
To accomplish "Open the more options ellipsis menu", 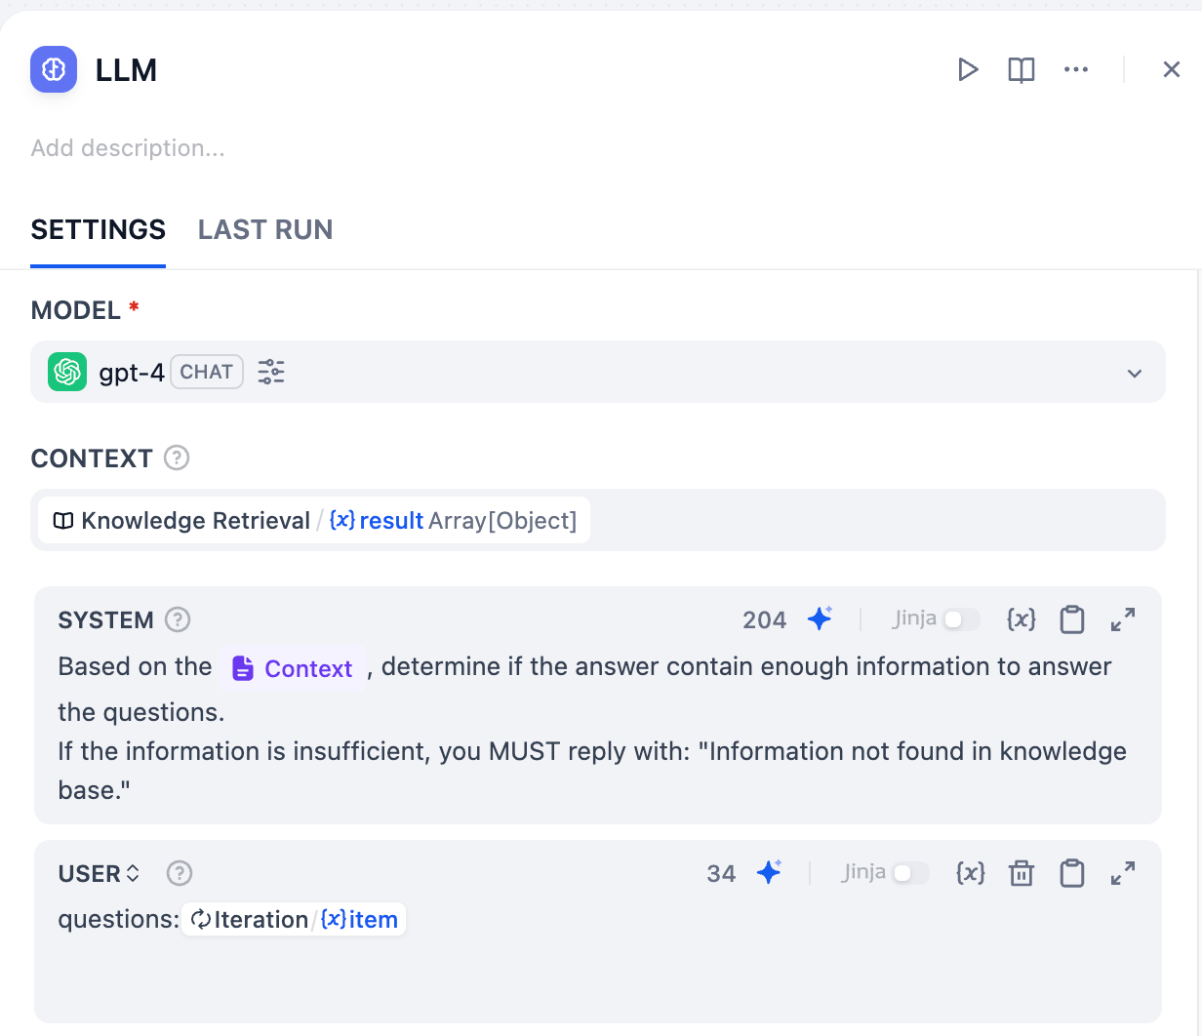I will click(1076, 69).
